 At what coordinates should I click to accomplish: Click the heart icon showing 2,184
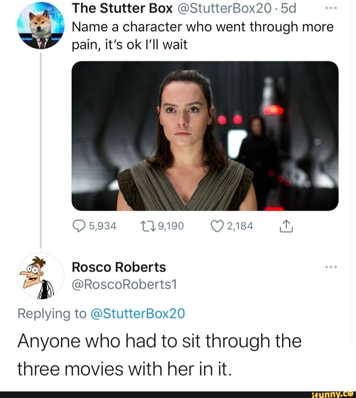[x=218, y=225]
